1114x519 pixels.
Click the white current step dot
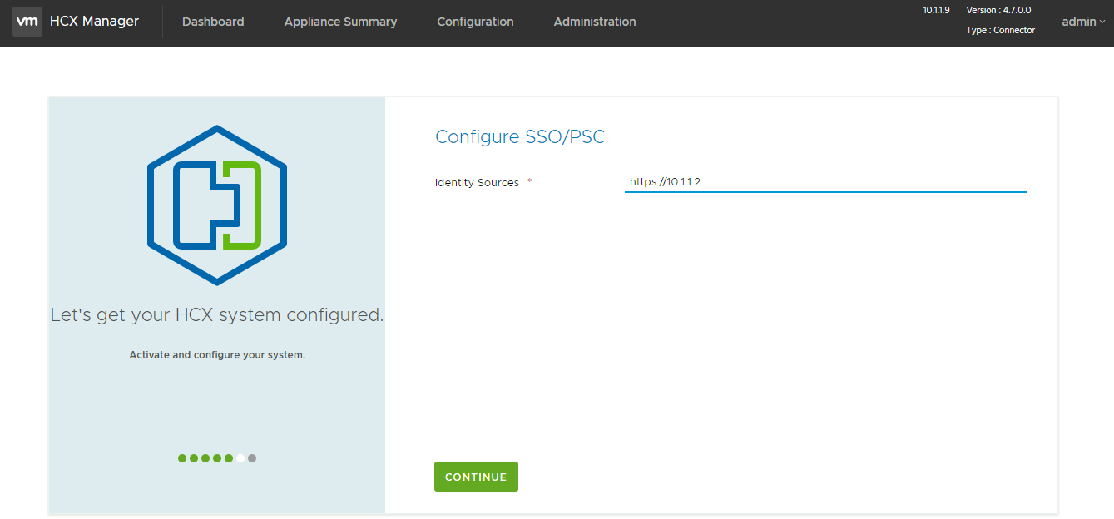click(240, 457)
